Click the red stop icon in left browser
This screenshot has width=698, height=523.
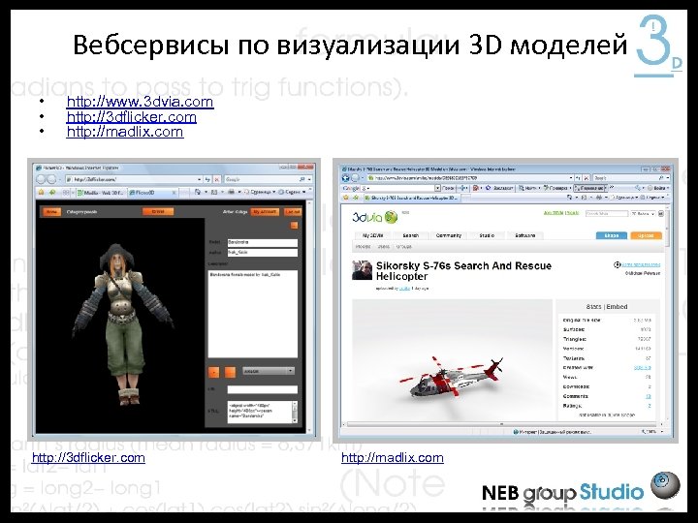coord(217,179)
